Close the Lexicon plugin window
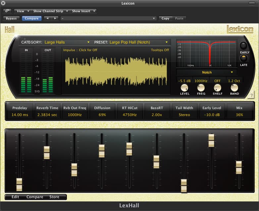 pos(3,3)
